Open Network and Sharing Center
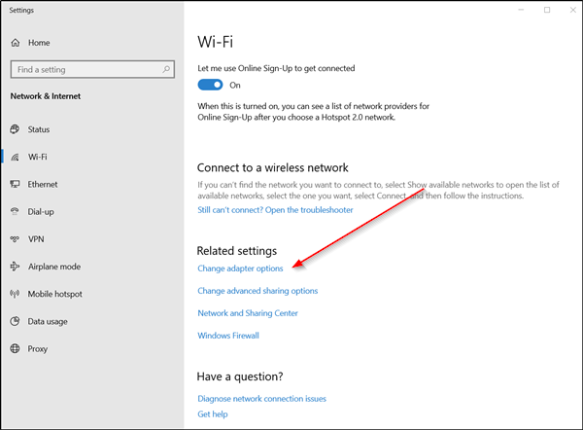 pos(248,313)
